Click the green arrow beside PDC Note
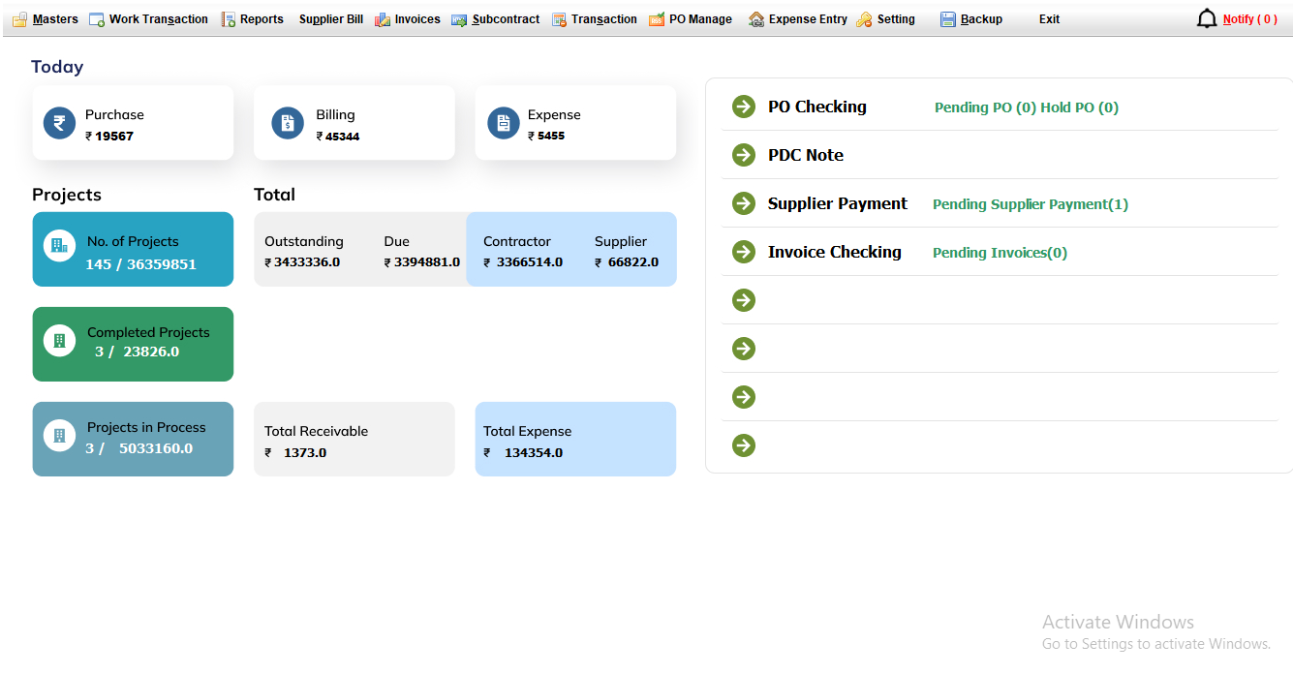The image size is (1293, 674). (744, 155)
